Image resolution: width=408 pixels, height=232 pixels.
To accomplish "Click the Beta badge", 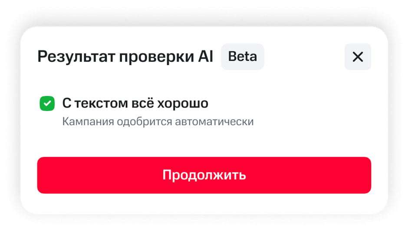I will tap(242, 57).
